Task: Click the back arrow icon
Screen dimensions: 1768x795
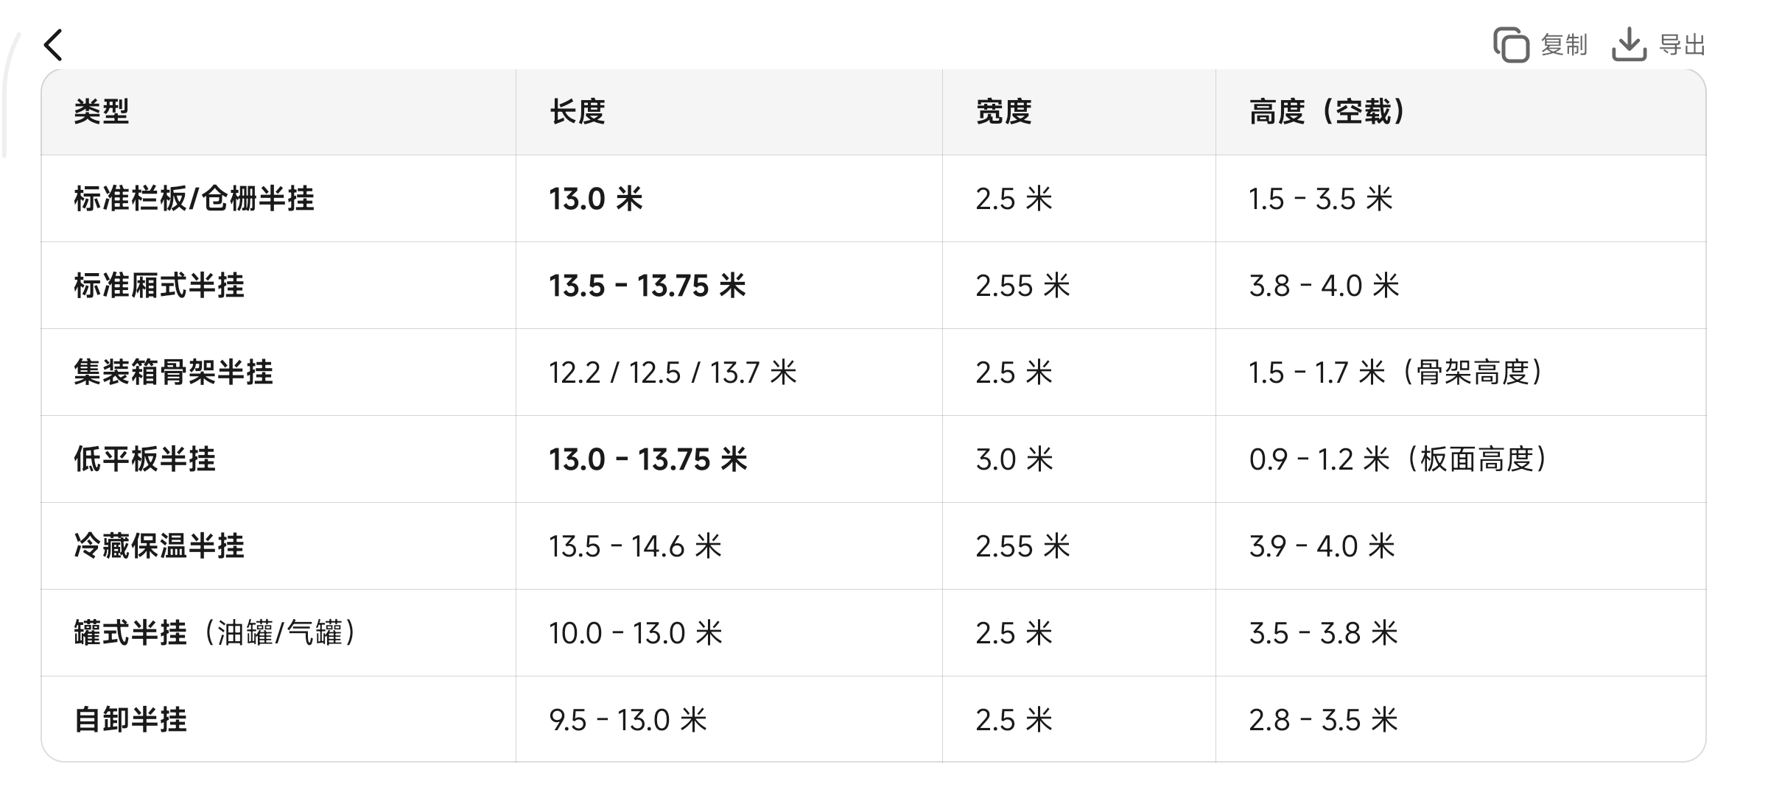Action: click(53, 45)
